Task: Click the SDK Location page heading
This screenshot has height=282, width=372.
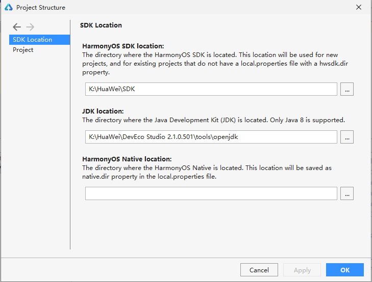Action: click(x=101, y=25)
